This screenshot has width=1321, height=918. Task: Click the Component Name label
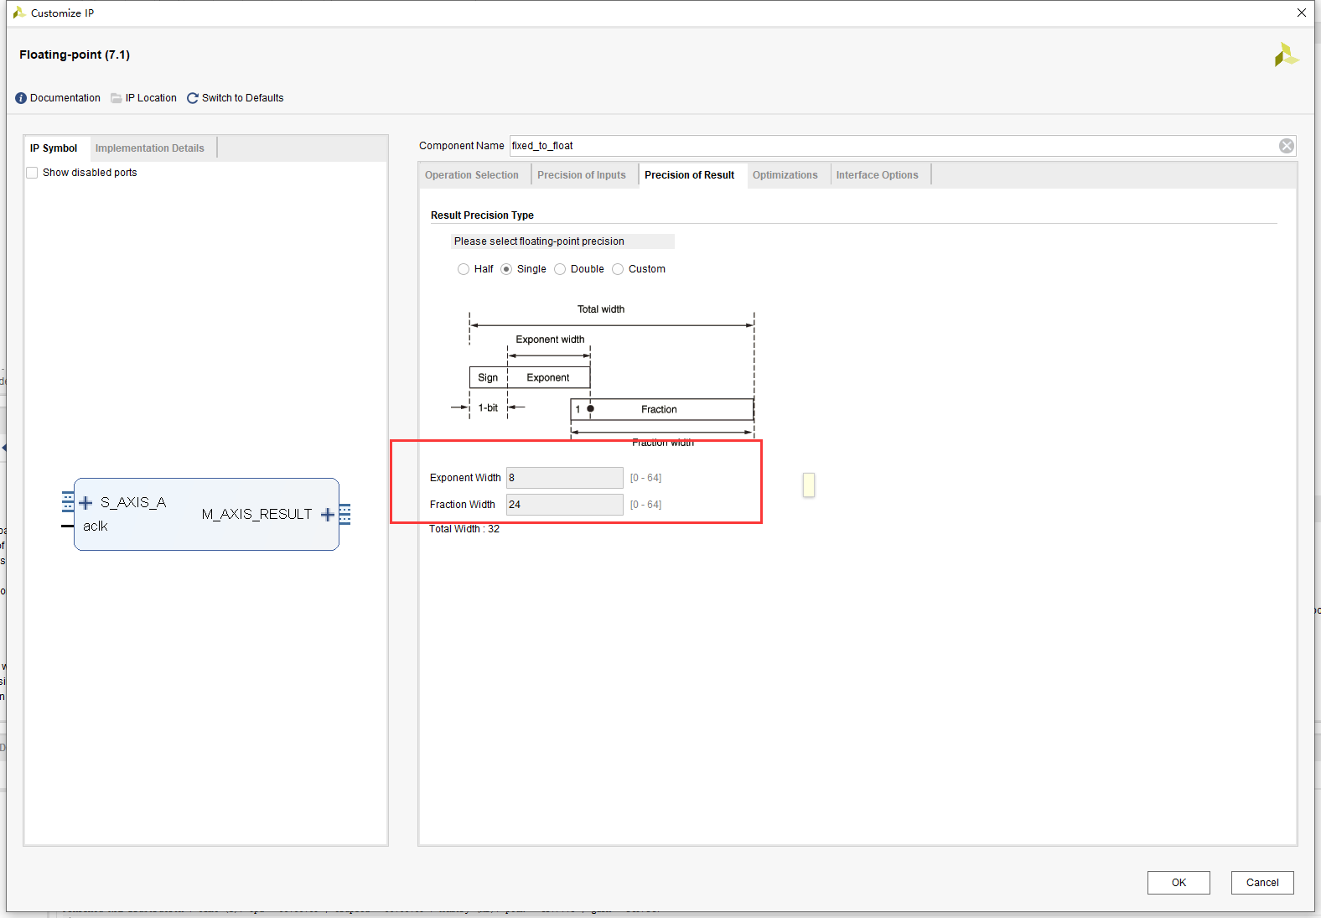pos(462,146)
